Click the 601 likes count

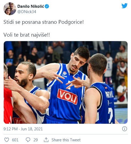[15, 140]
